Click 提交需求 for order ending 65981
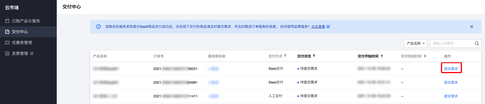 [451, 82]
